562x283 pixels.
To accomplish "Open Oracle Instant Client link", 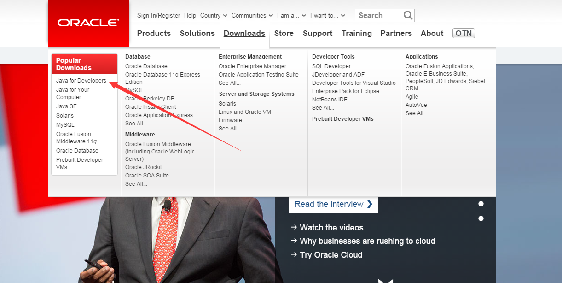I will [151, 107].
